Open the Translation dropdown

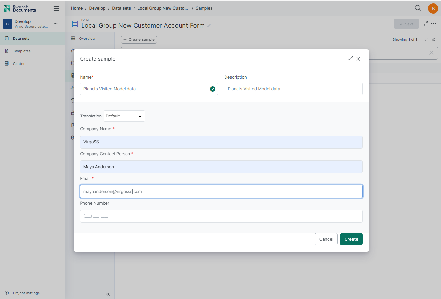pos(124,116)
